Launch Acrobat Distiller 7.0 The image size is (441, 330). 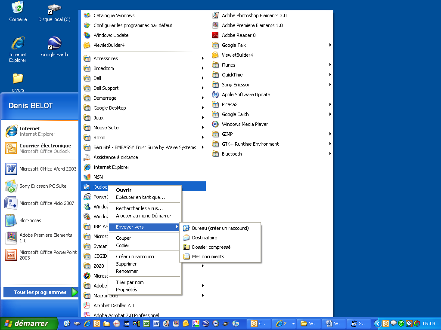click(143, 306)
